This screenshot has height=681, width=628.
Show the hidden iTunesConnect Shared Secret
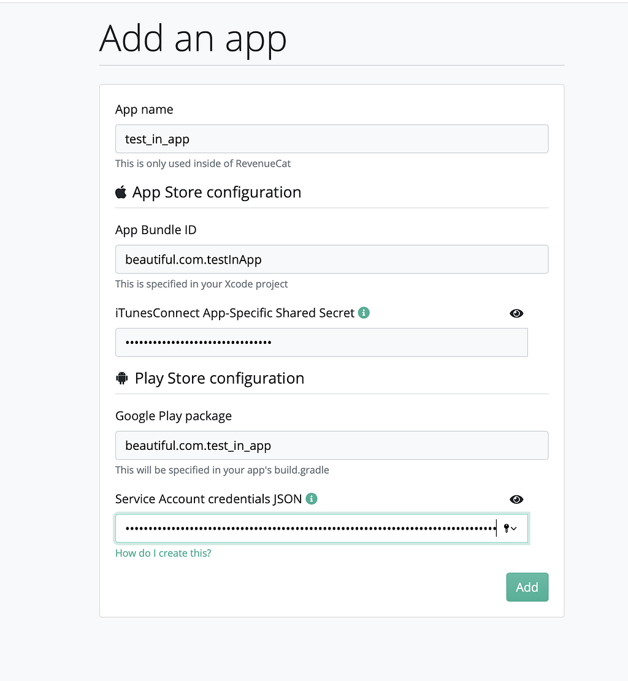(516, 313)
